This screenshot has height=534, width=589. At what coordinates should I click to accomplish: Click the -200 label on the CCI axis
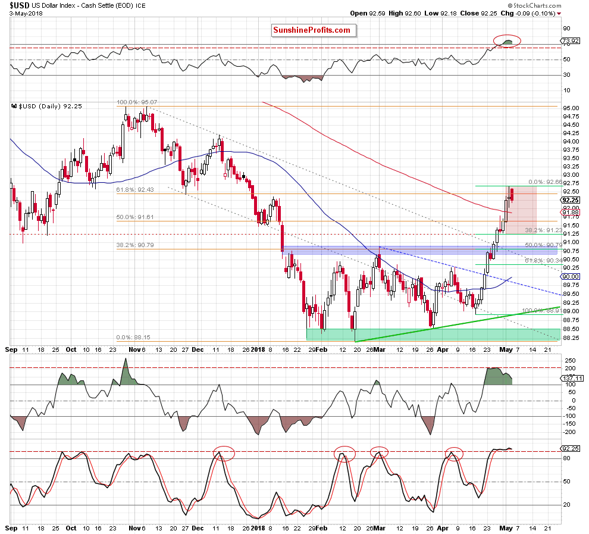coord(569,432)
